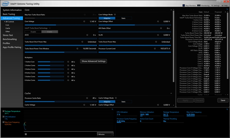Click the Stop Monitors icon
Image resolution: width=230 pixels, height=138 pixels.
tap(183, 6)
